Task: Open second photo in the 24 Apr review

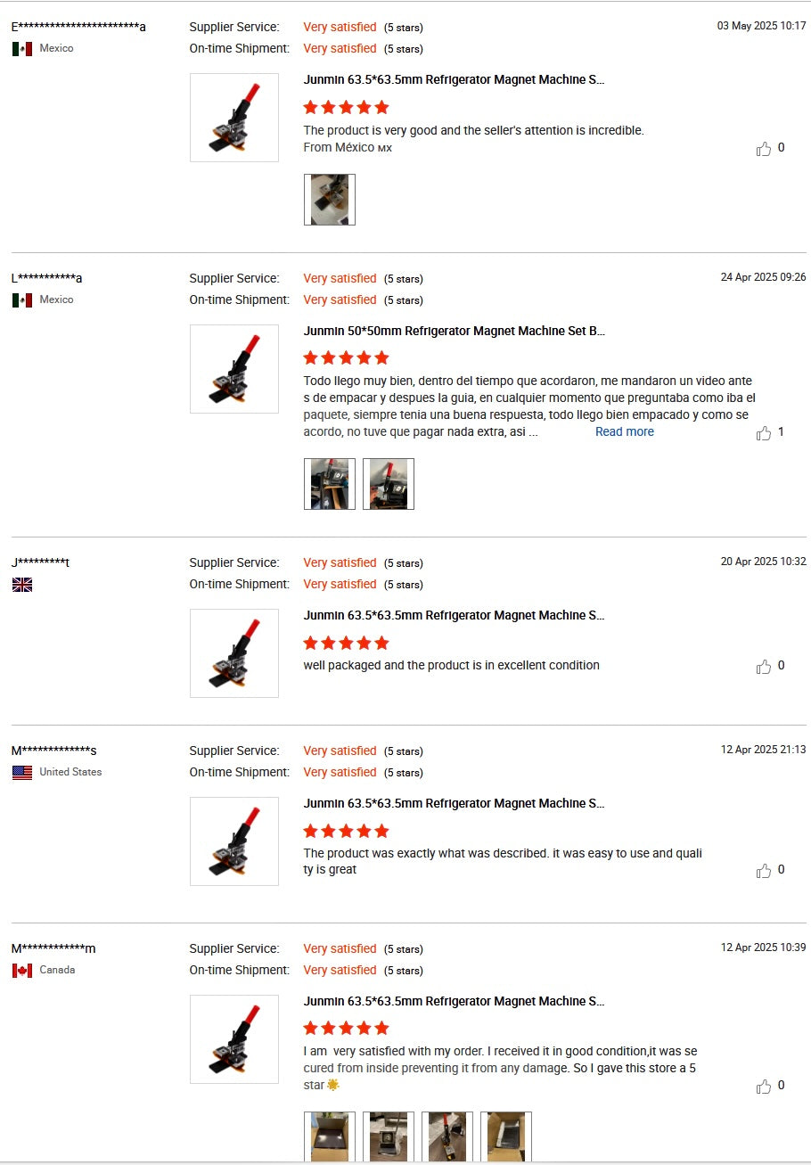Action: tap(389, 484)
